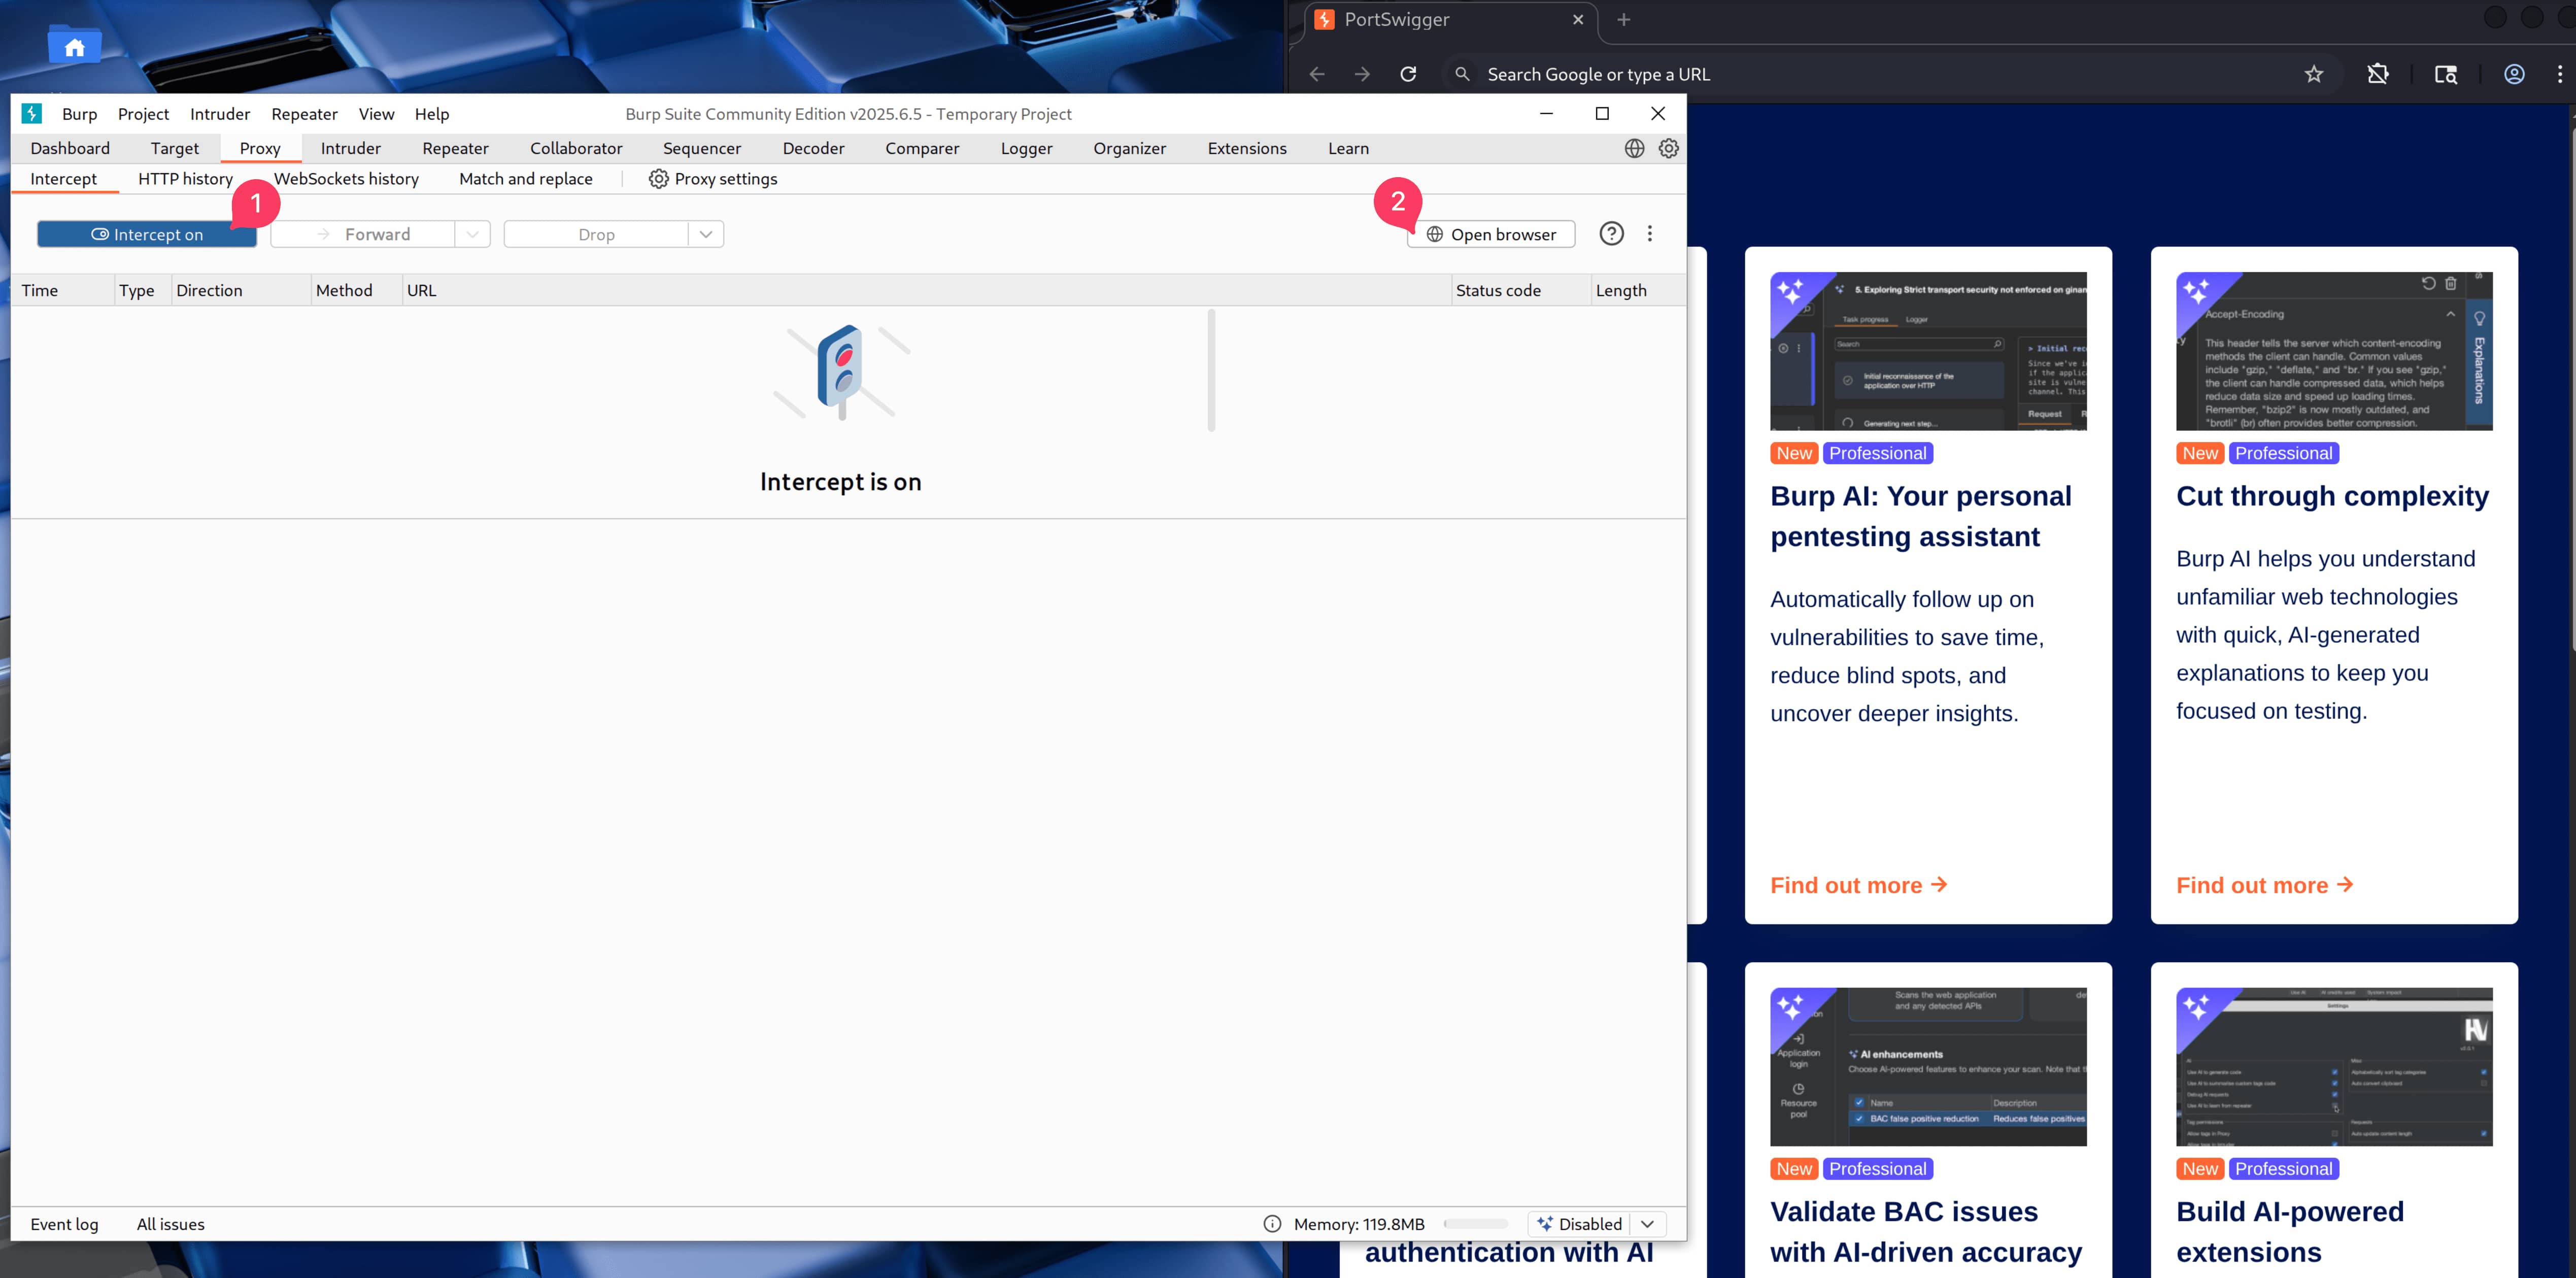Click the globe icon in the tab bar
The height and width of the screenshot is (1278, 2576).
(x=1634, y=148)
